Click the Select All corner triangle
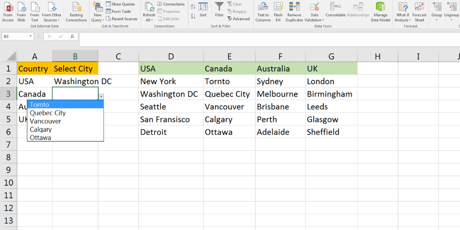460x230 pixels. [11, 56]
